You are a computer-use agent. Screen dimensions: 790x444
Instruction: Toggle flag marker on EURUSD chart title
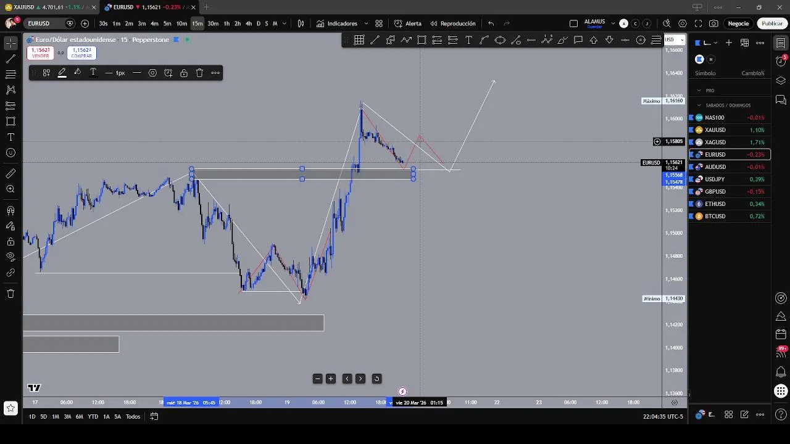(x=176, y=39)
